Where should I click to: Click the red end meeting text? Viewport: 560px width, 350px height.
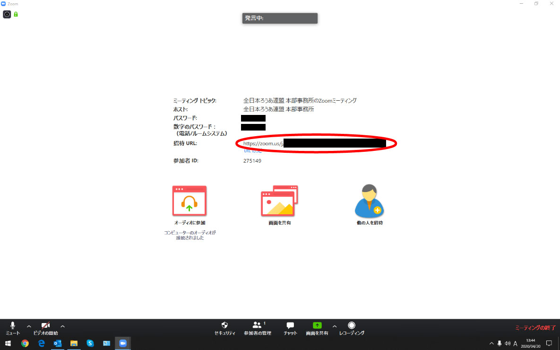click(x=535, y=328)
